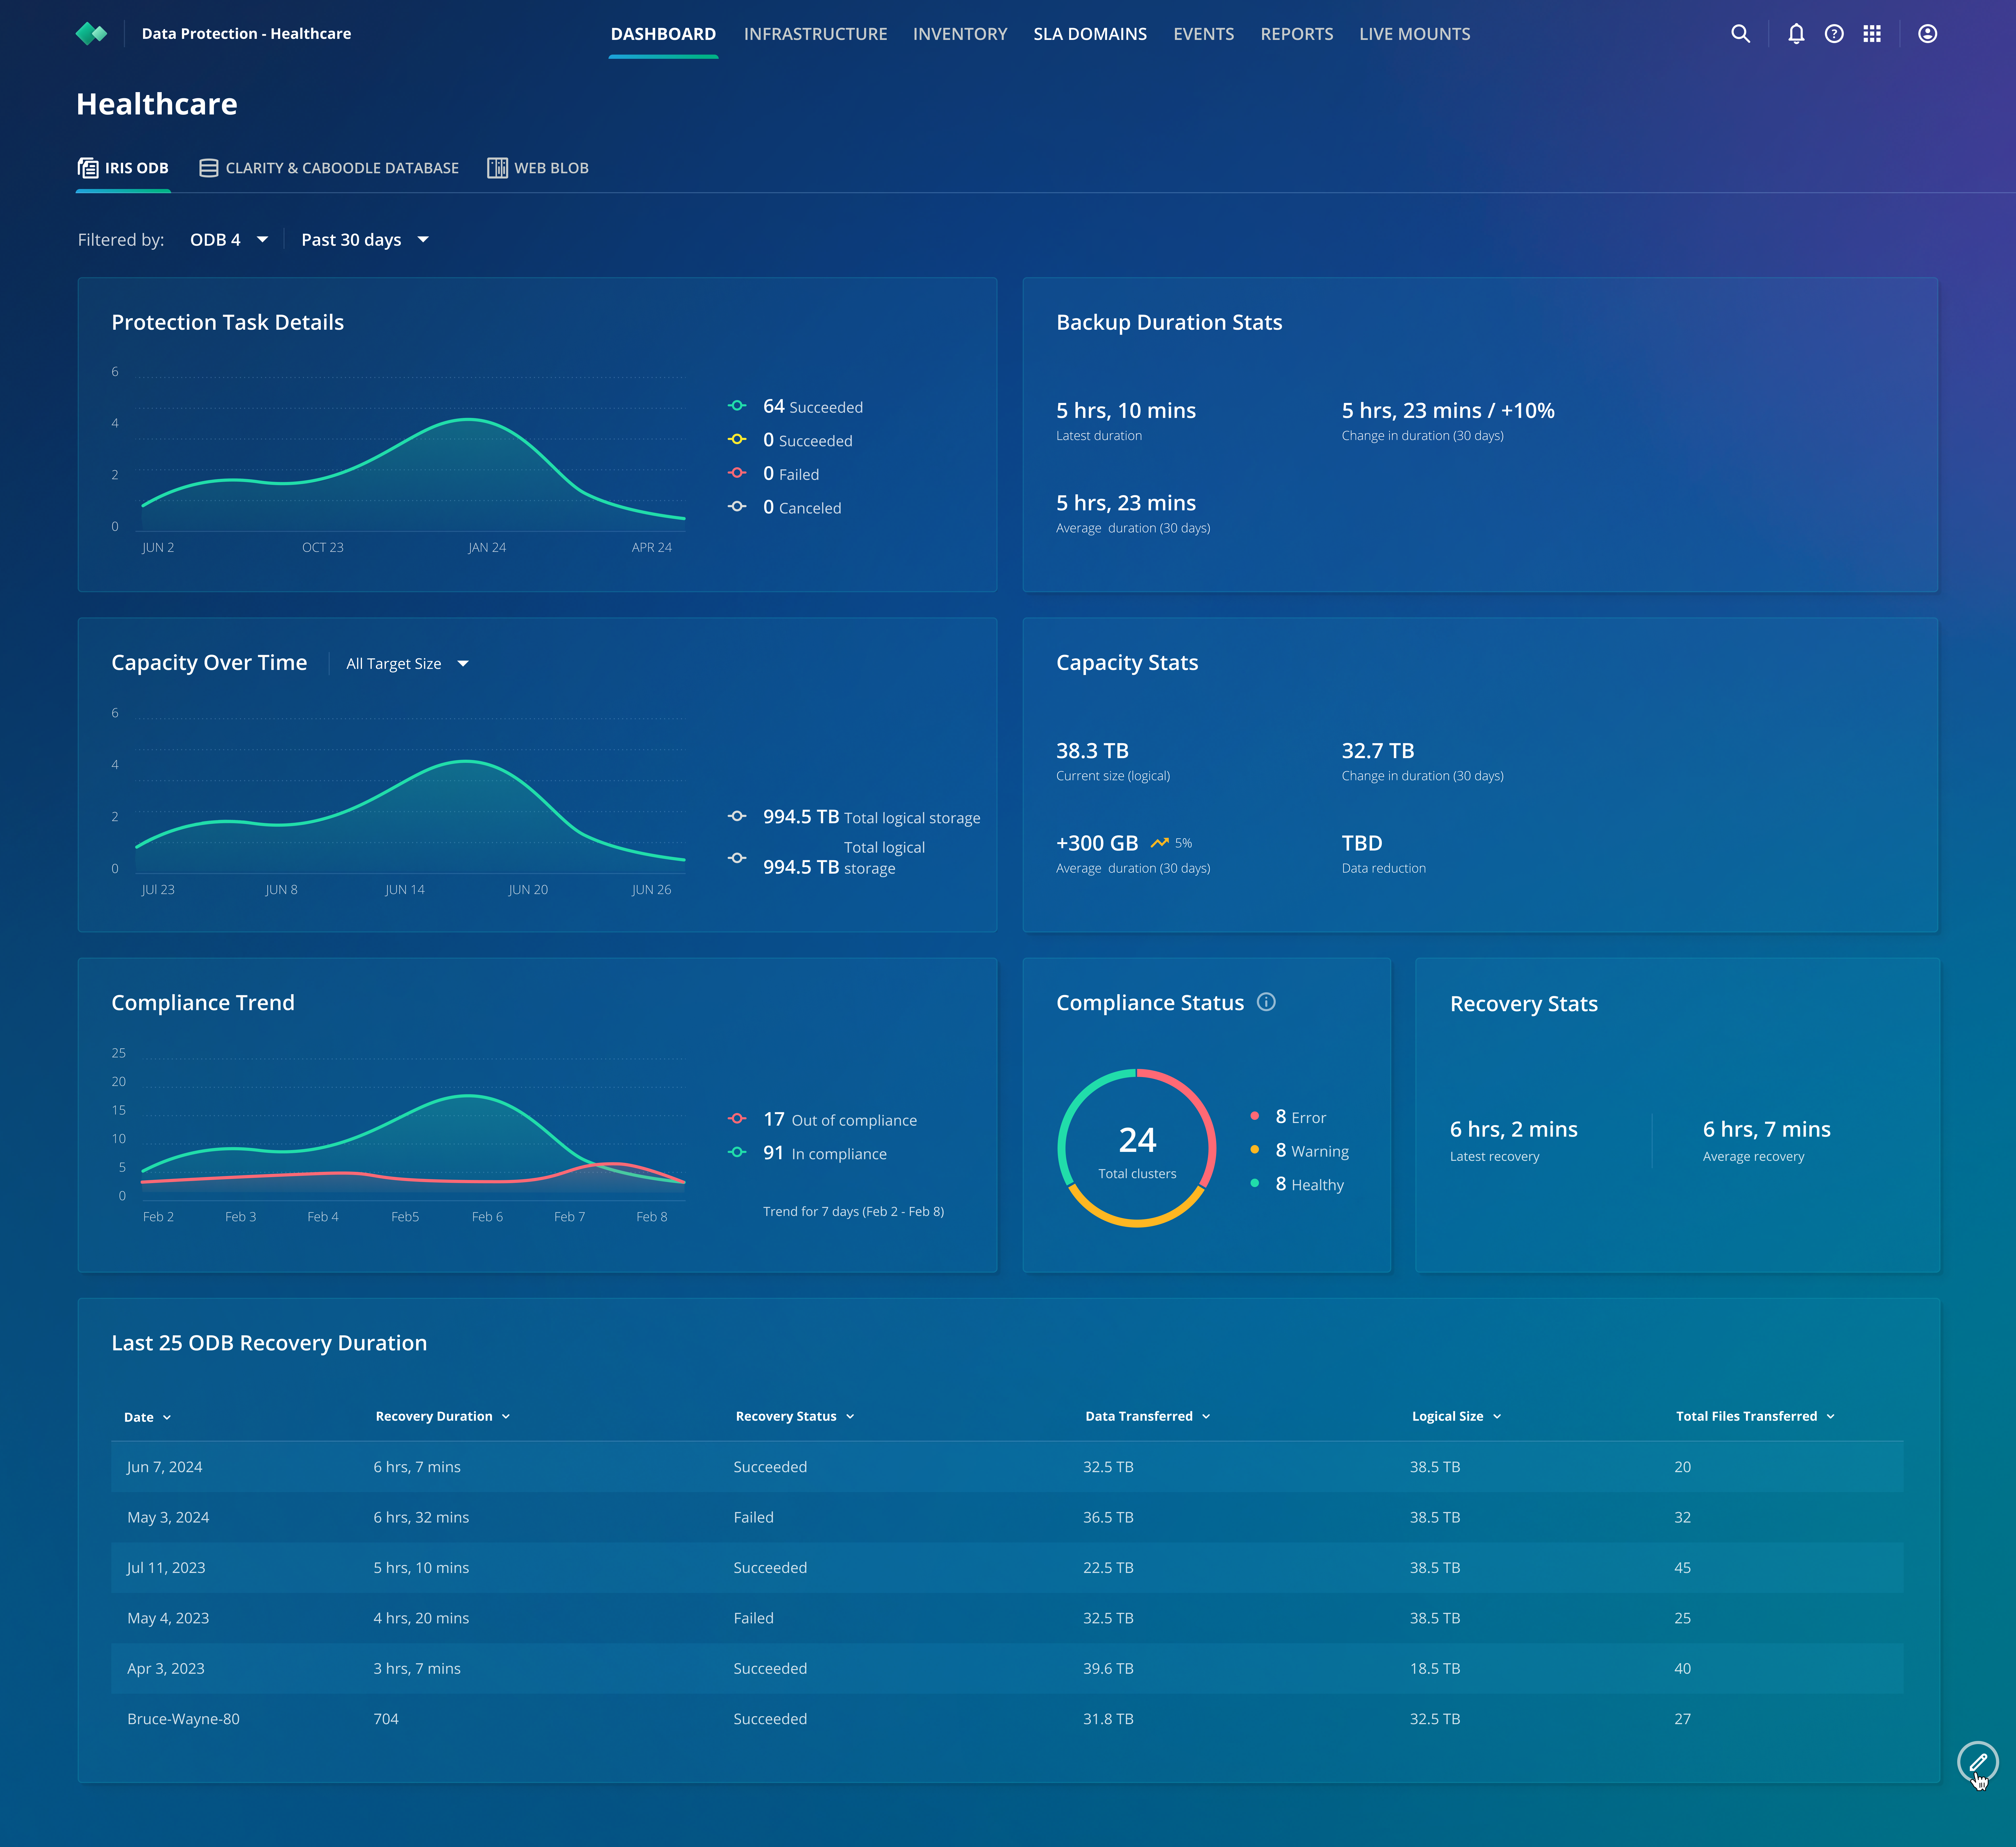
Task: Open the ODB 4 filter dropdown
Action: (229, 240)
